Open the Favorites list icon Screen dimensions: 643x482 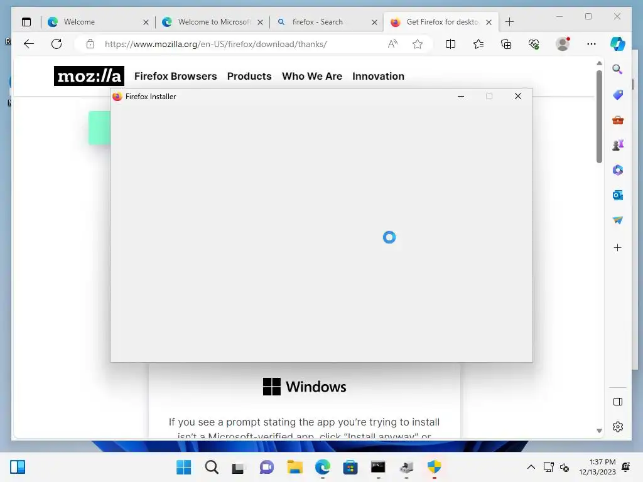click(478, 44)
